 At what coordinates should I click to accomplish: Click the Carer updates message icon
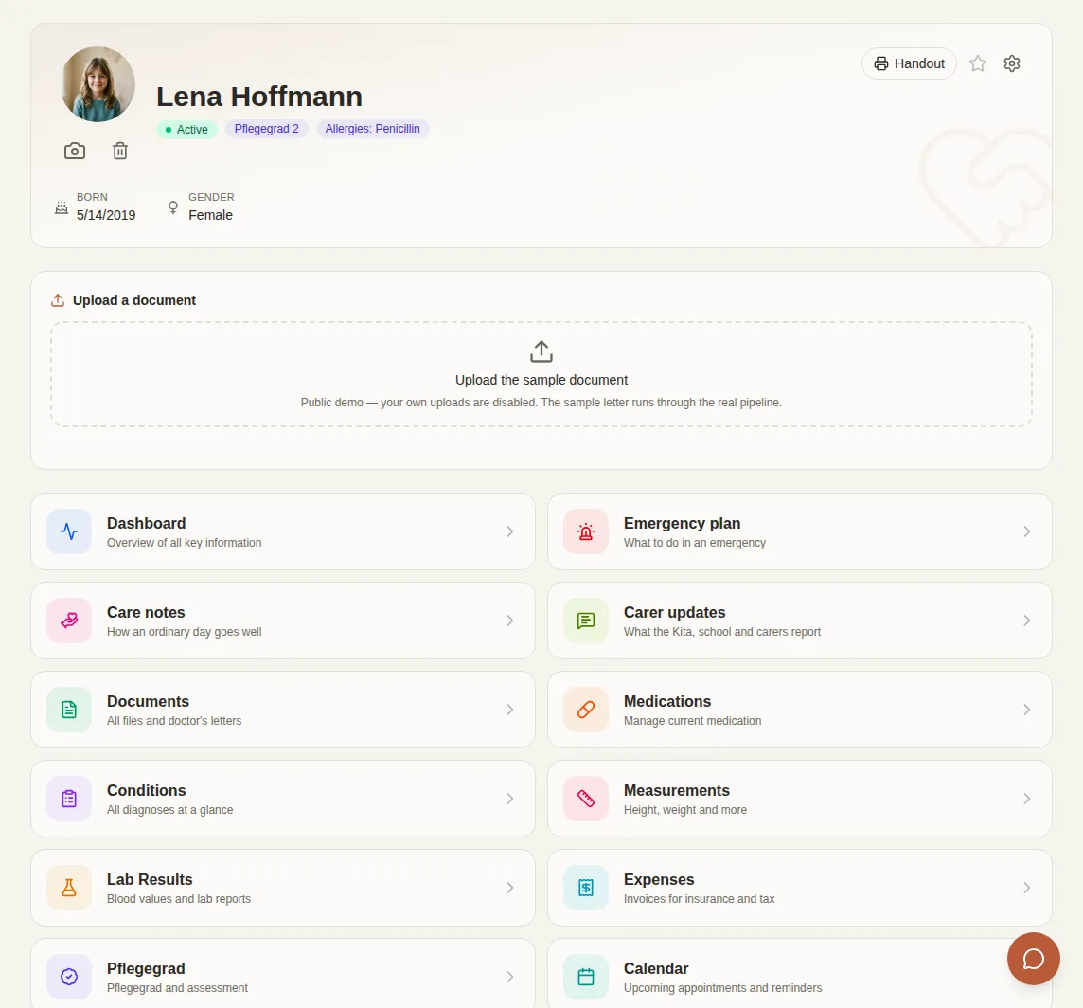tap(586, 621)
